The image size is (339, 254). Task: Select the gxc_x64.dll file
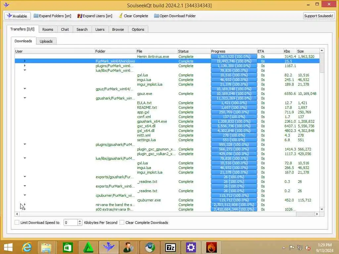point(146,126)
